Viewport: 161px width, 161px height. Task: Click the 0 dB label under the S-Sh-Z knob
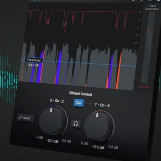(40, 137)
